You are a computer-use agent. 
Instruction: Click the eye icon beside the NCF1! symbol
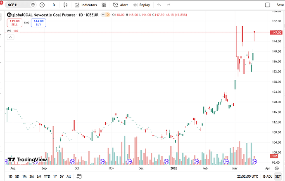pyautogui.click(x=33, y=5)
